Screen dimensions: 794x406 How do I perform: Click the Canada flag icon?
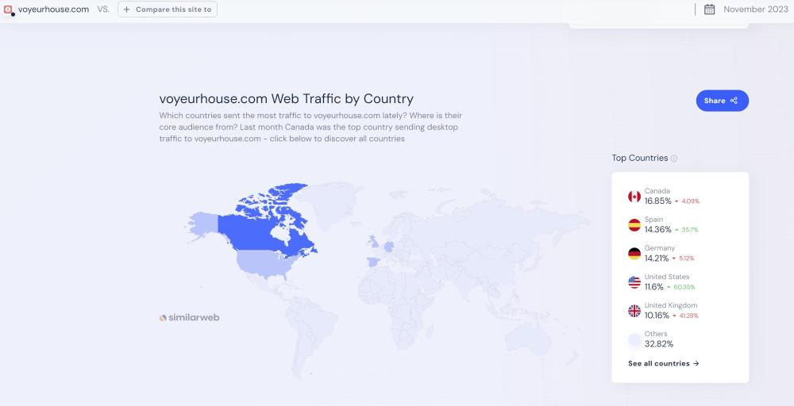(x=634, y=197)
